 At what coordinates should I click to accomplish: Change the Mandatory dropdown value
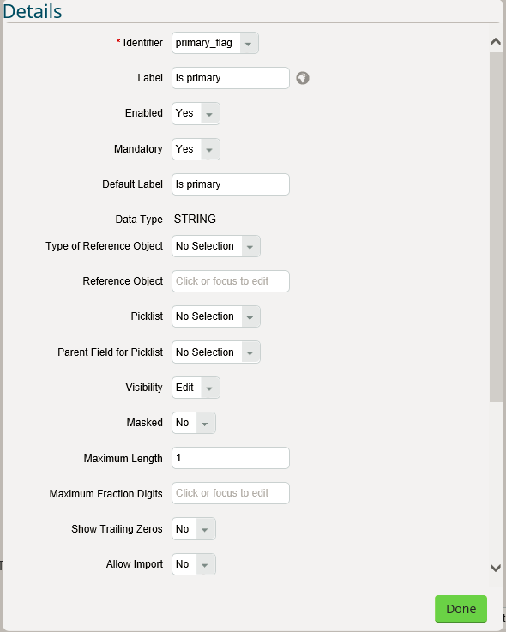(x=196, y=149)
